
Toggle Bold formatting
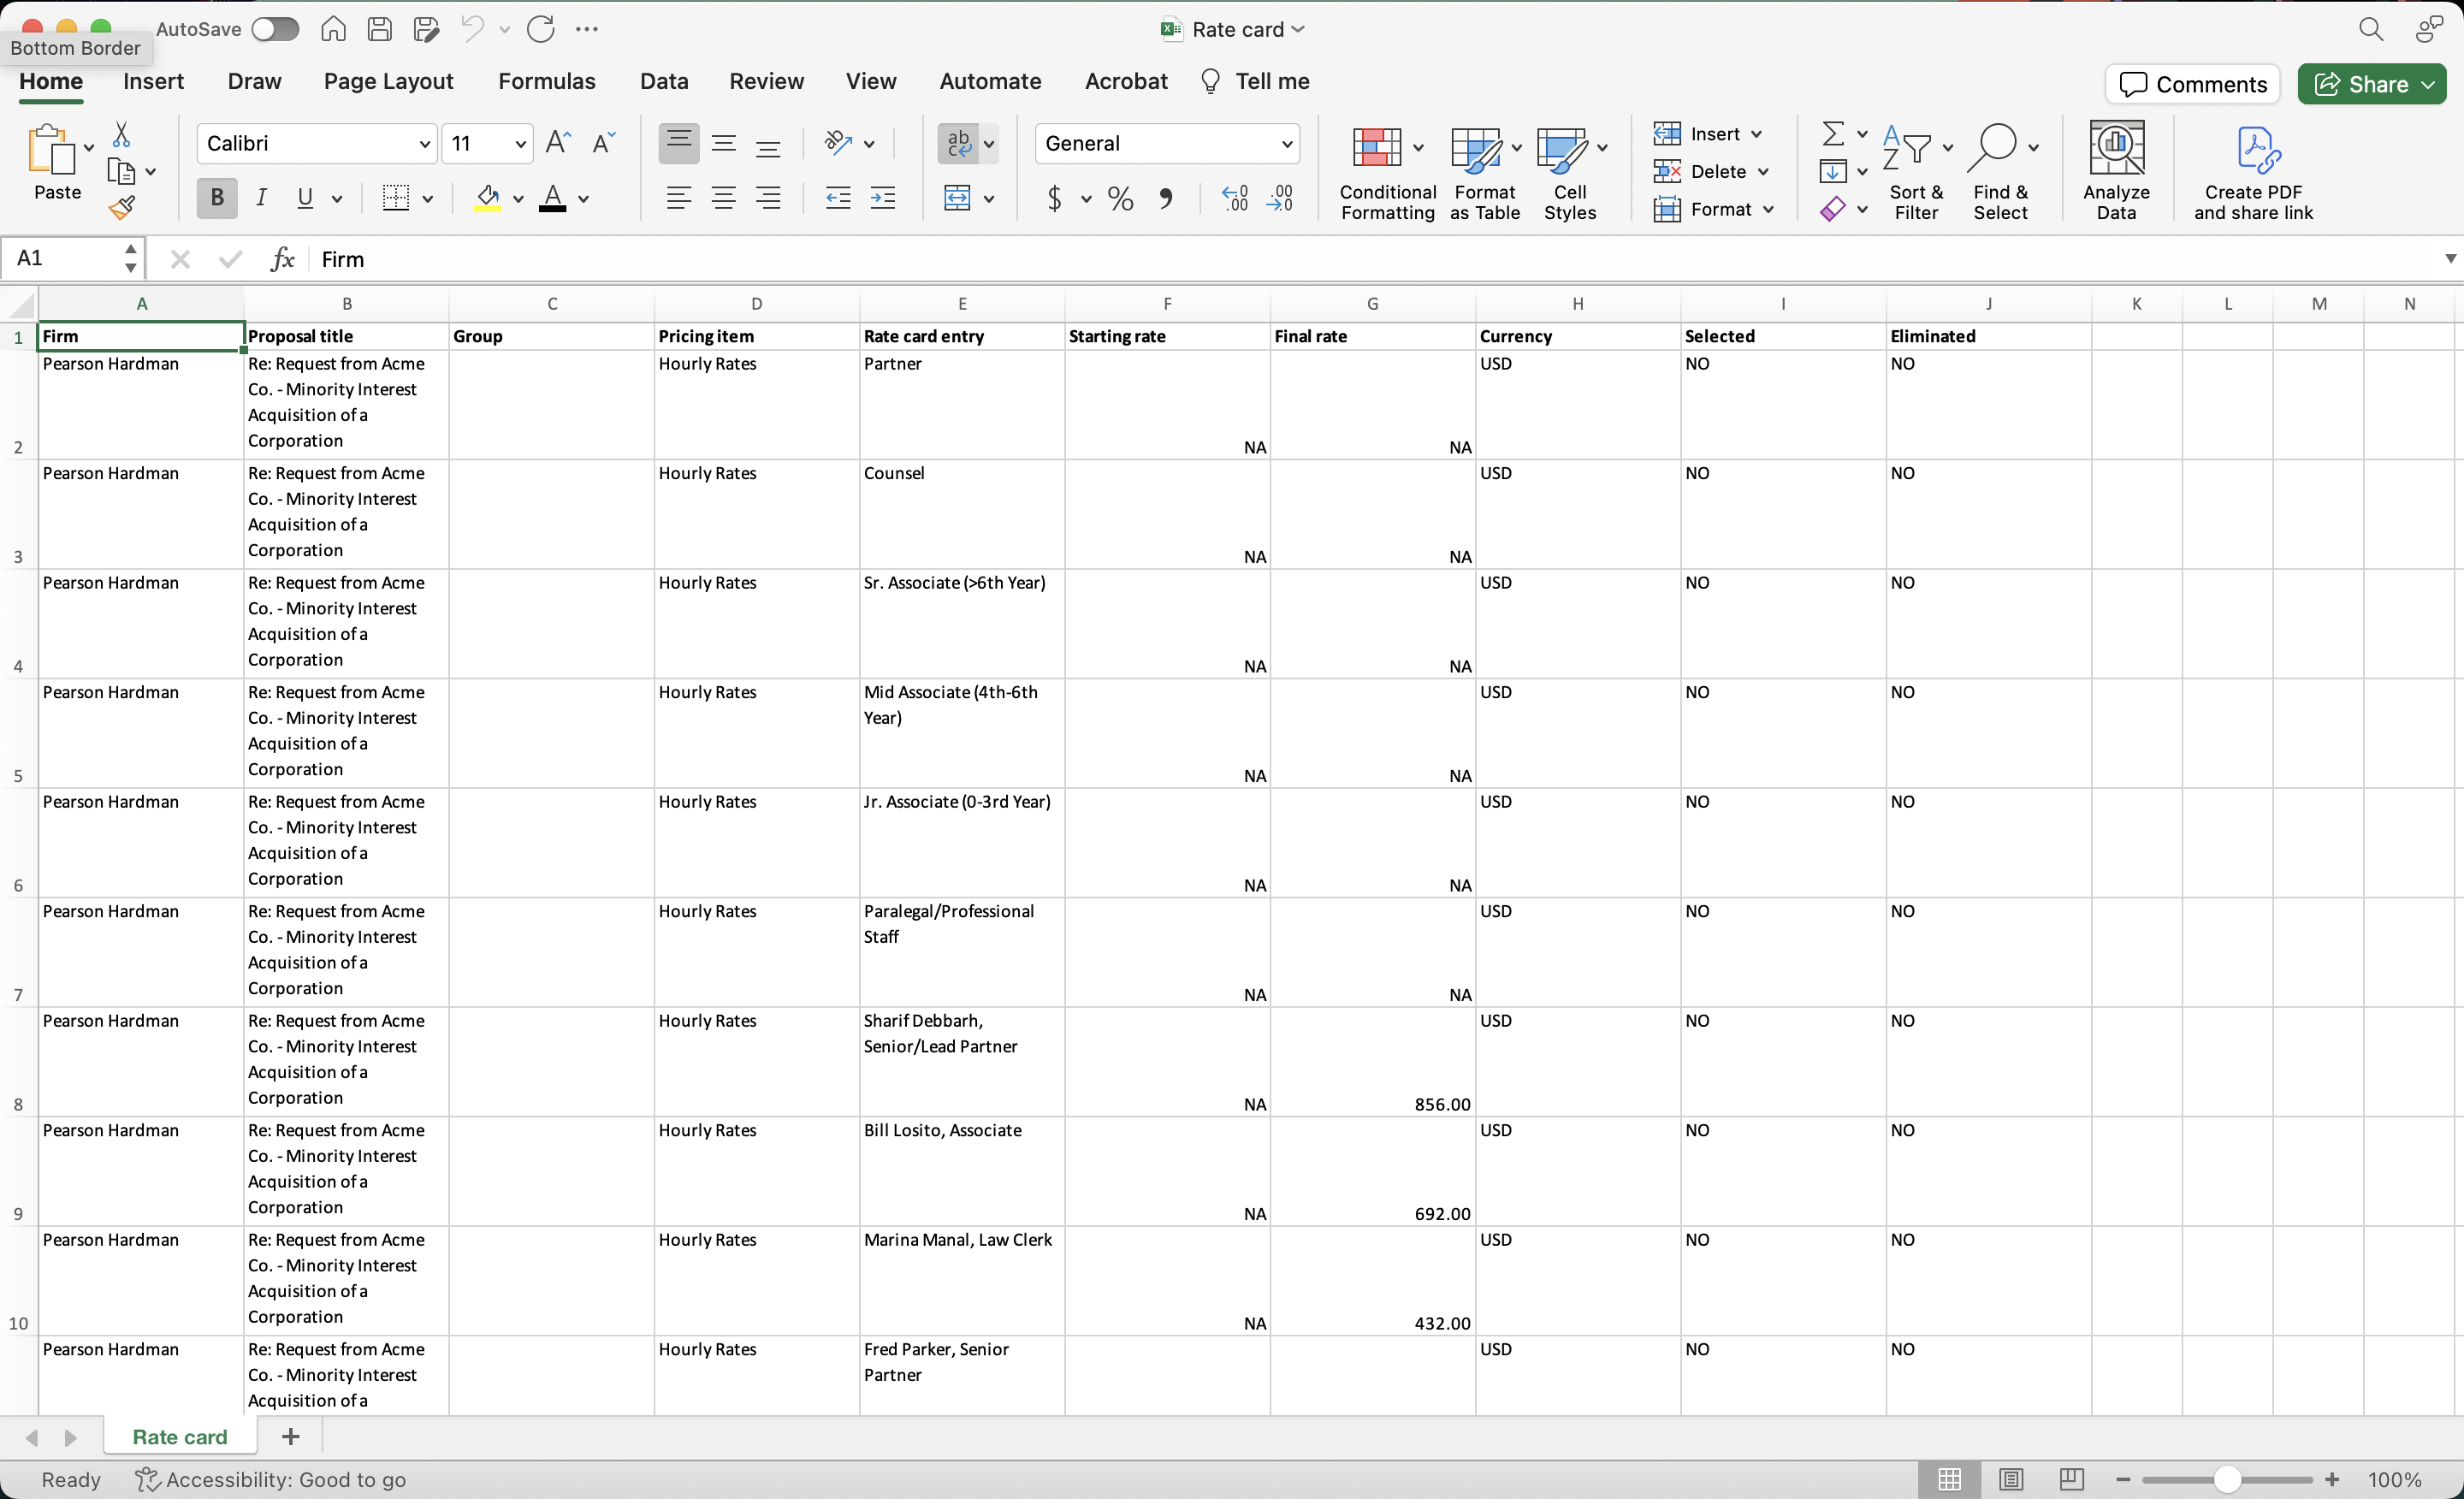coord(217,198)
